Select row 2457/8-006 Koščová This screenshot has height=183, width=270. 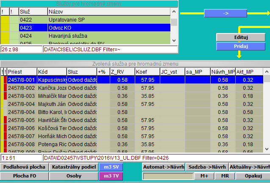132,128
